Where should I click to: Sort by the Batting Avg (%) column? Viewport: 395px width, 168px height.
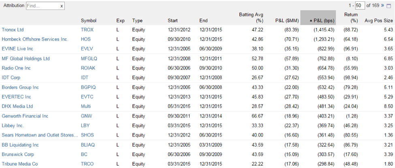[x=251, y=18]
